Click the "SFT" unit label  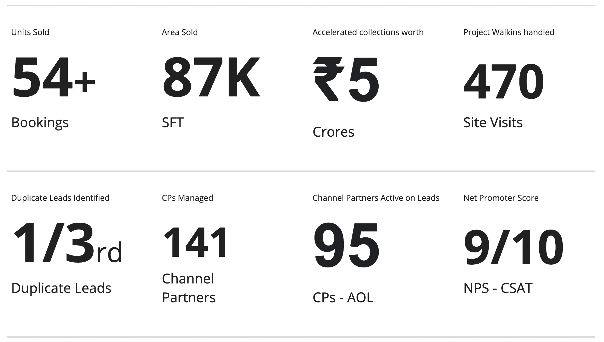coord(173,122)
